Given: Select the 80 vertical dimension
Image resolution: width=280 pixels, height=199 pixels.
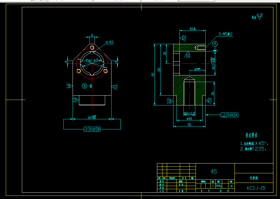Looking at the screenshot, I should click(159, 70).
